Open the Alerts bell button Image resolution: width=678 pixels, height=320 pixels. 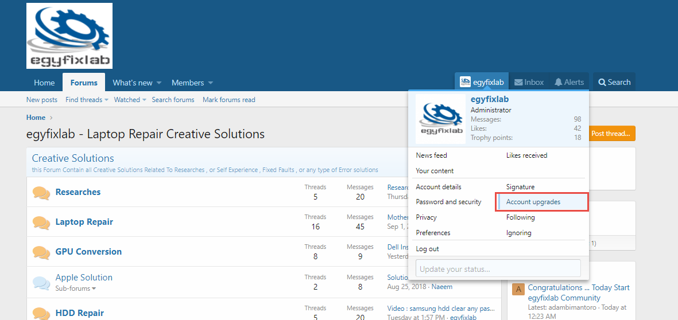(x=569, y=82)
